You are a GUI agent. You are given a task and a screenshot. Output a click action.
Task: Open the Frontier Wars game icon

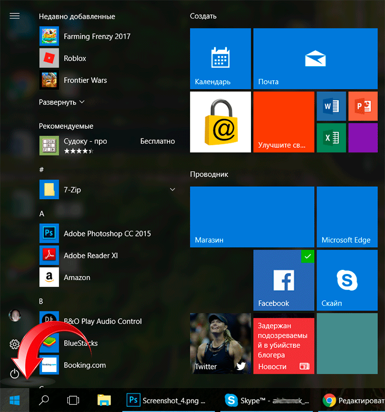click(x=49, y=80)
